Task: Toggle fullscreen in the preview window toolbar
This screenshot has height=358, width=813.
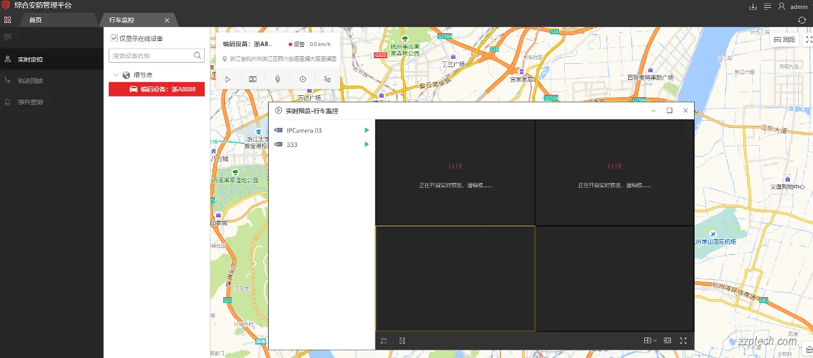Action: tap(683, 341)
